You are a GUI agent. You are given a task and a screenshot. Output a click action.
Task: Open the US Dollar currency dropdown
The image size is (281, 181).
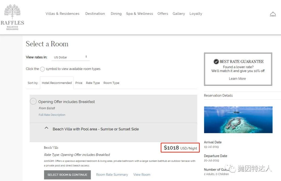point(71,57)
